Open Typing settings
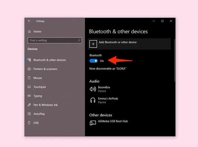This screenshot has height=147, width=198. tap(38, 96)
